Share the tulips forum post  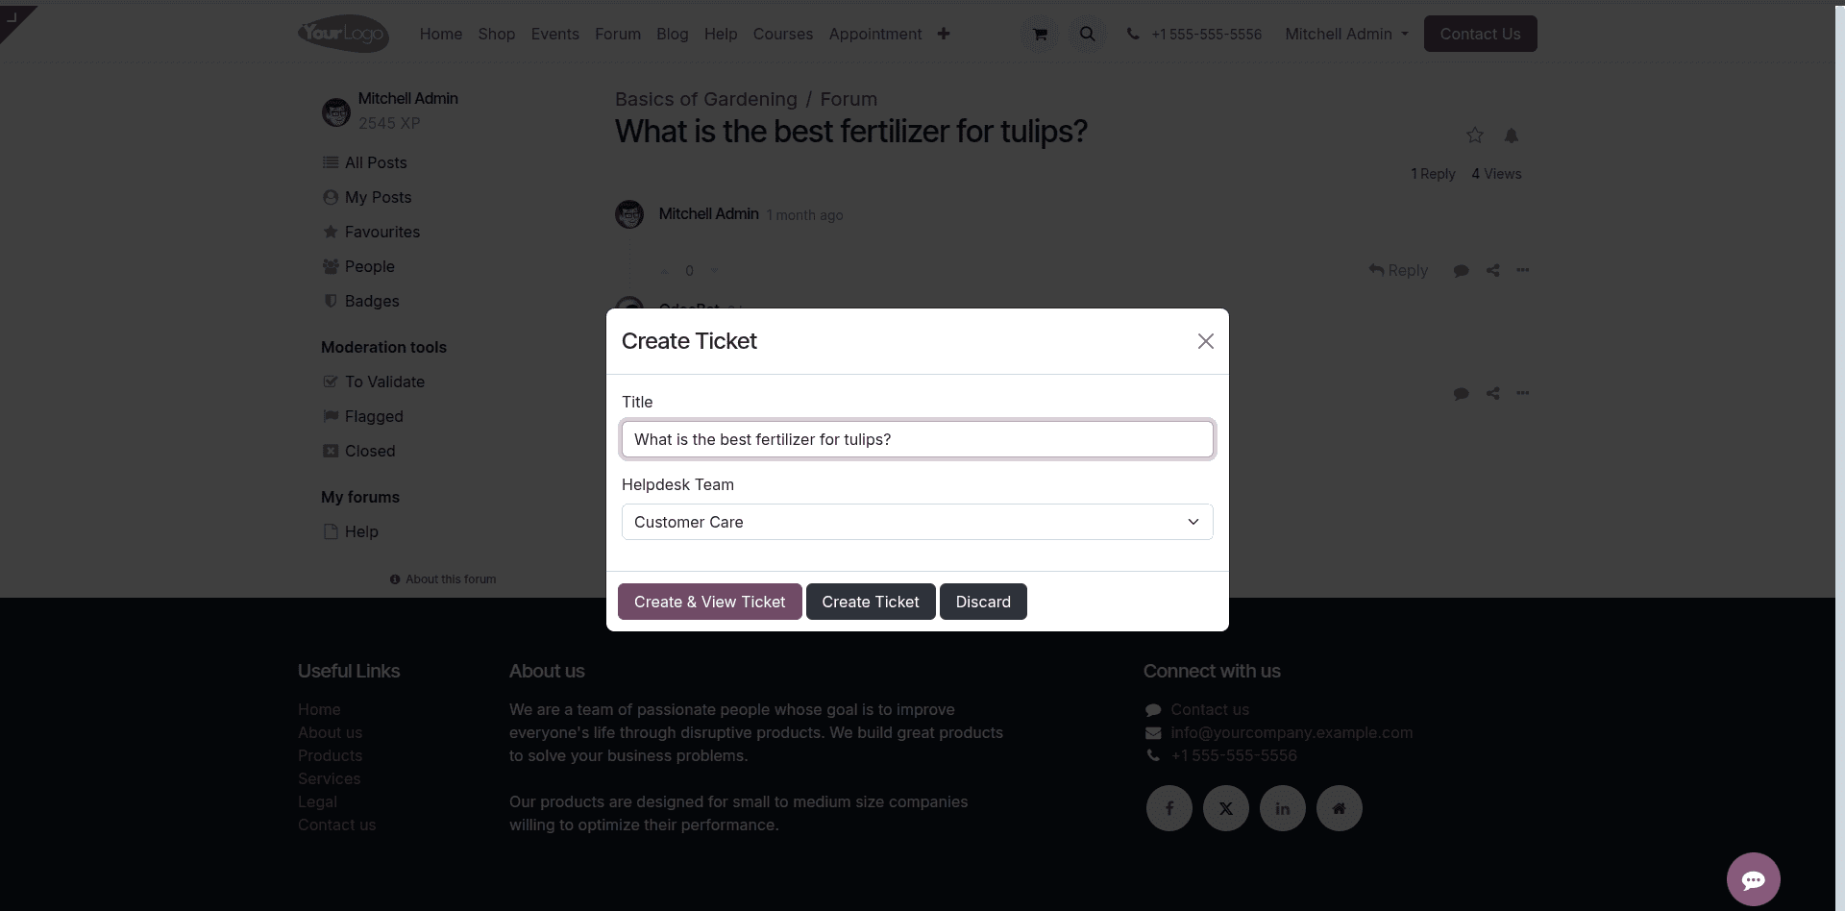[x=1492, y=270]
